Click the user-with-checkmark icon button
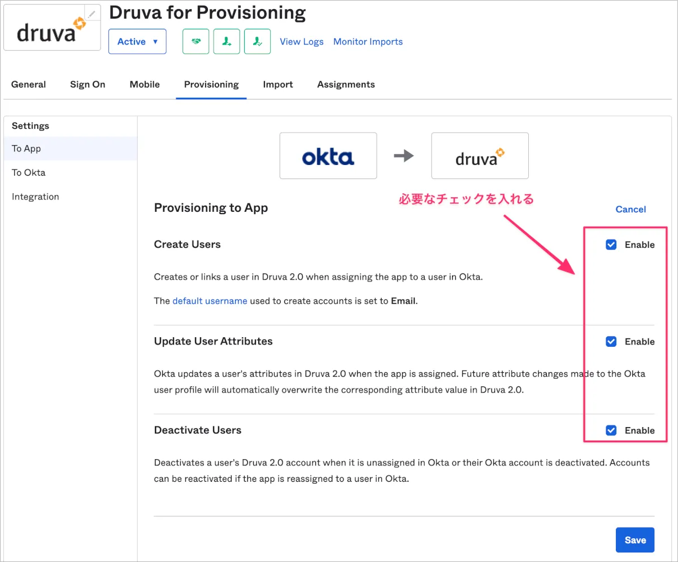This screenshot has height=562, width=678. coord(257,42)
